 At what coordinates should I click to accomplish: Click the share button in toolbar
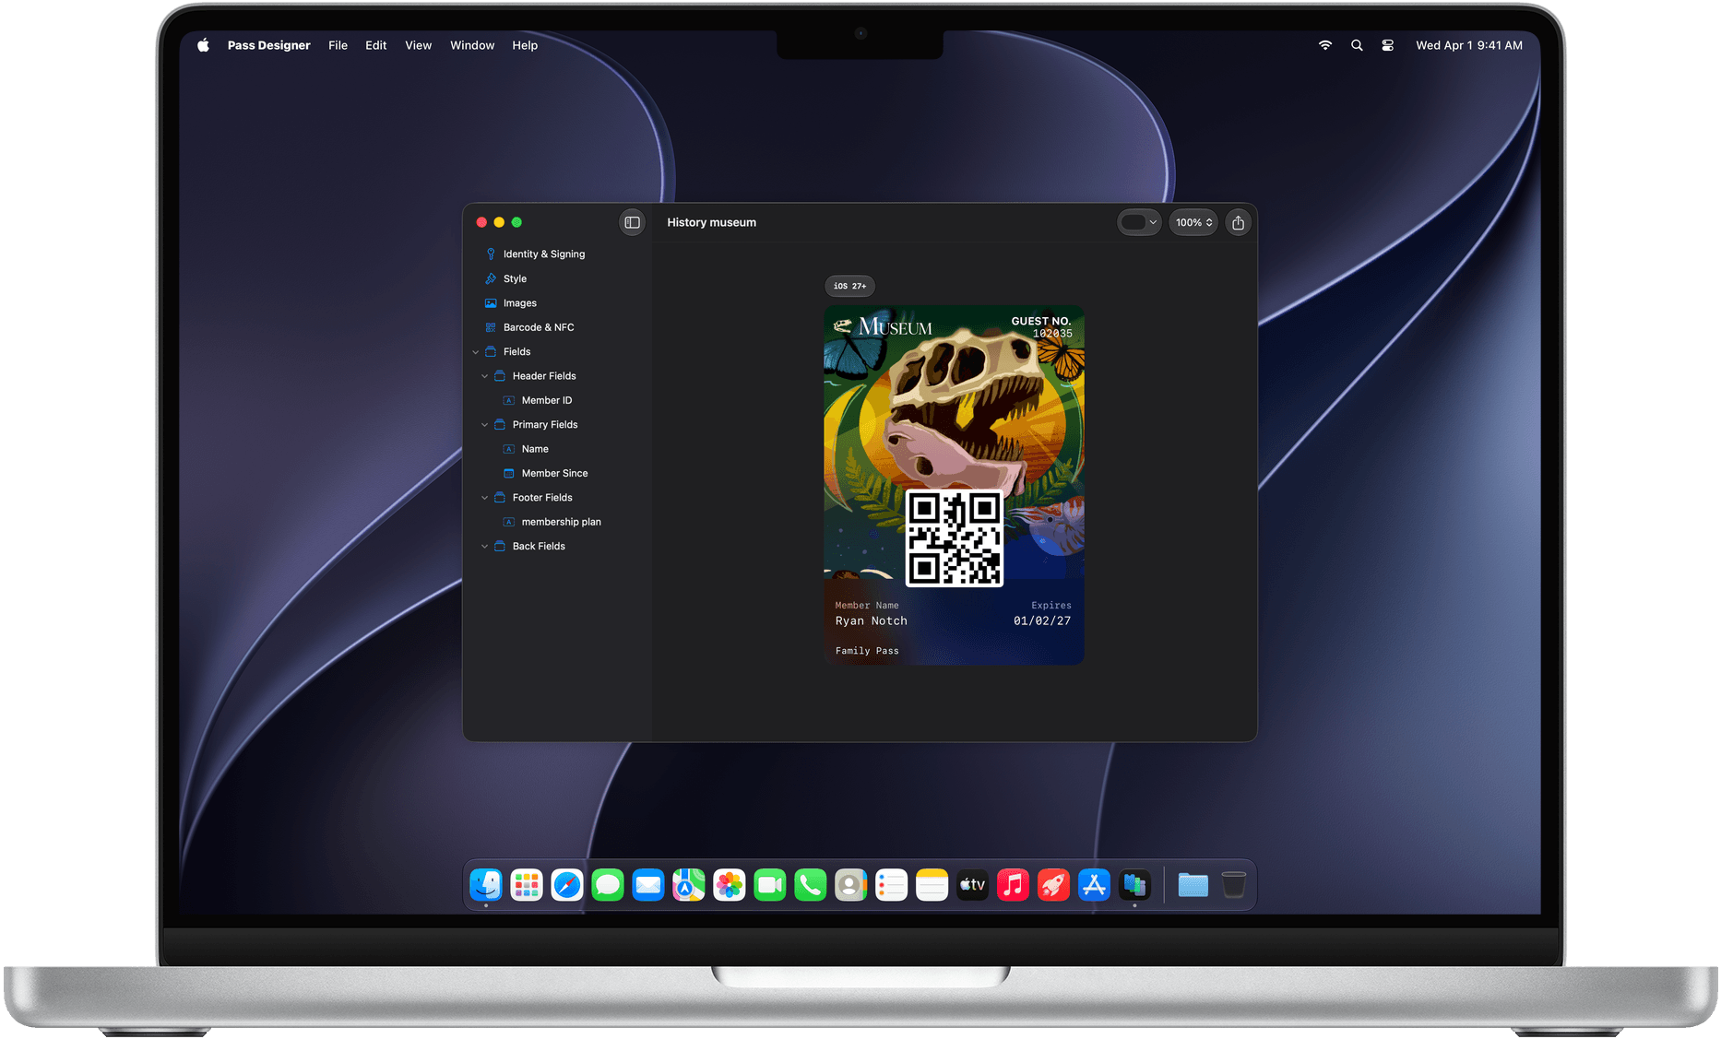(x=1238, y=222)
